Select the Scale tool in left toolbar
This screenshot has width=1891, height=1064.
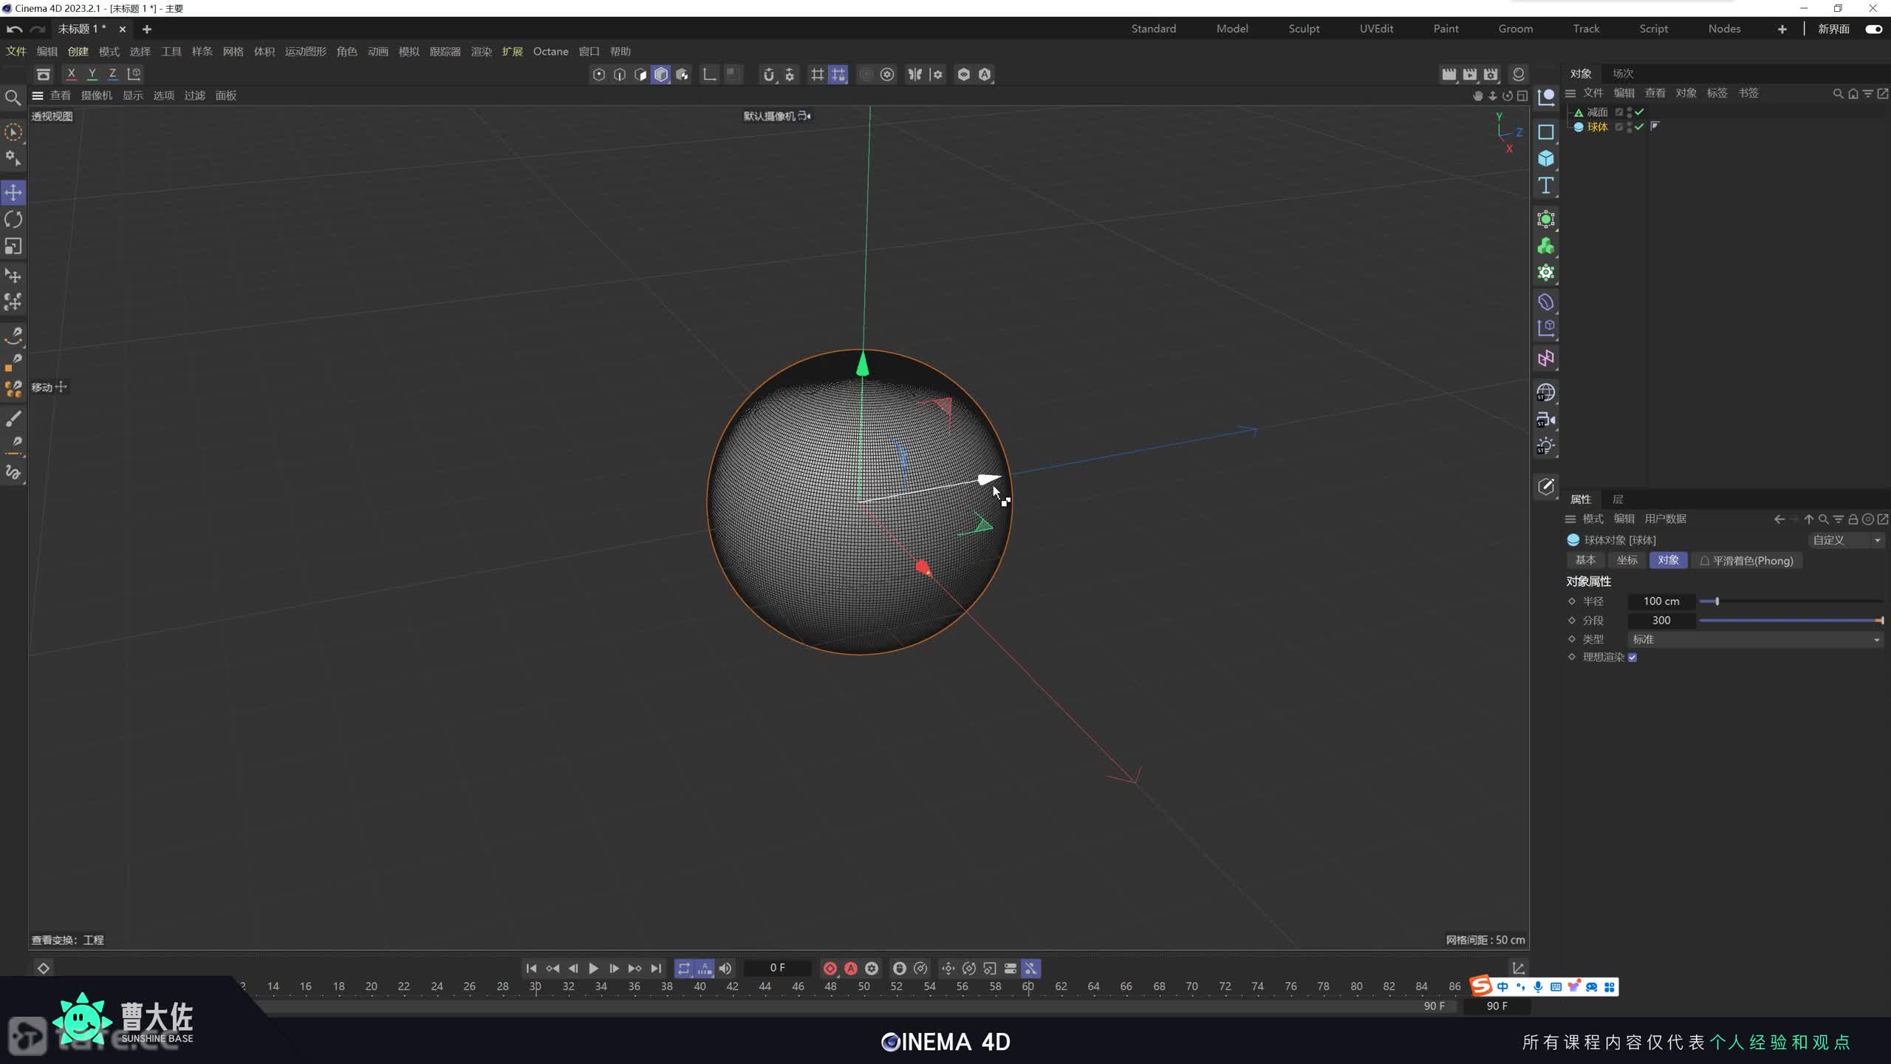13,246
